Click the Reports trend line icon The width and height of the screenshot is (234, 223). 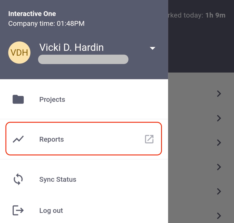[x=18, y=139]
